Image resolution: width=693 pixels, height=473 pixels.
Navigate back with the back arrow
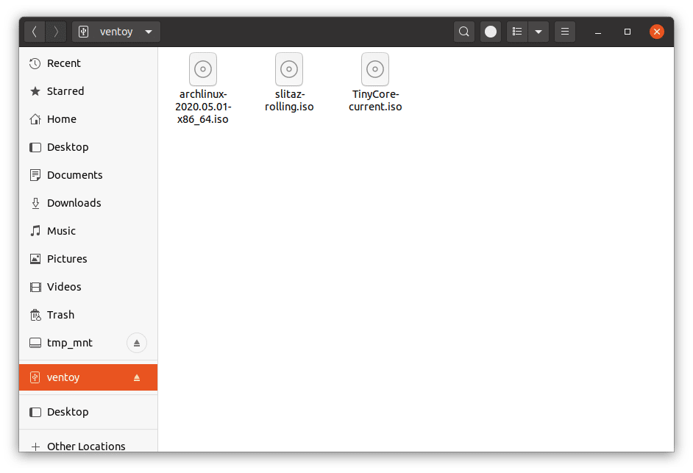35,31
